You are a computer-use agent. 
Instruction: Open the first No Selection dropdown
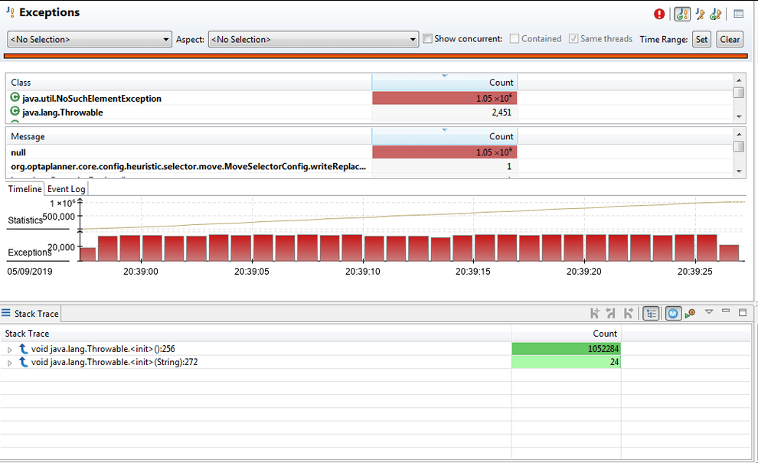[x=167, y=38]
